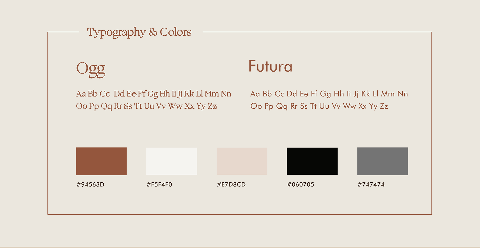Select the gray #747474 color swatch

[382, 161]
